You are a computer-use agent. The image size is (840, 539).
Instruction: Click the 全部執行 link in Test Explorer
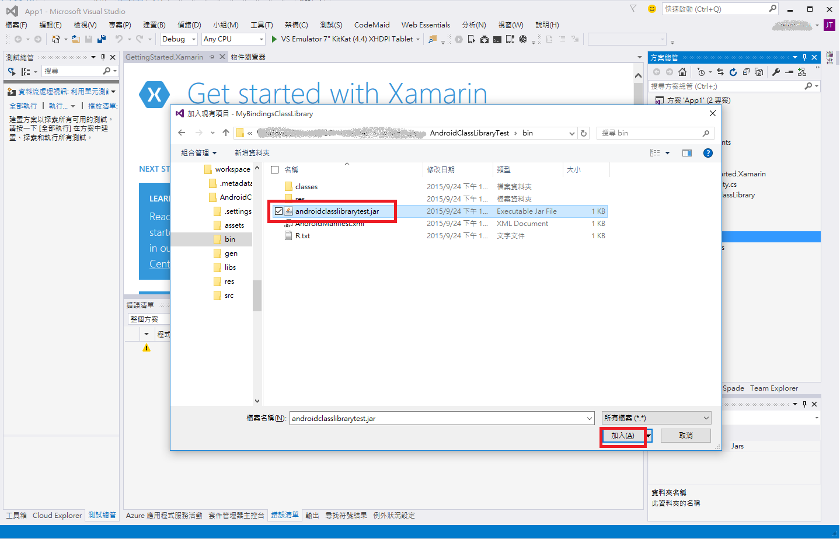pyautogui.click(x=23, y=106)
